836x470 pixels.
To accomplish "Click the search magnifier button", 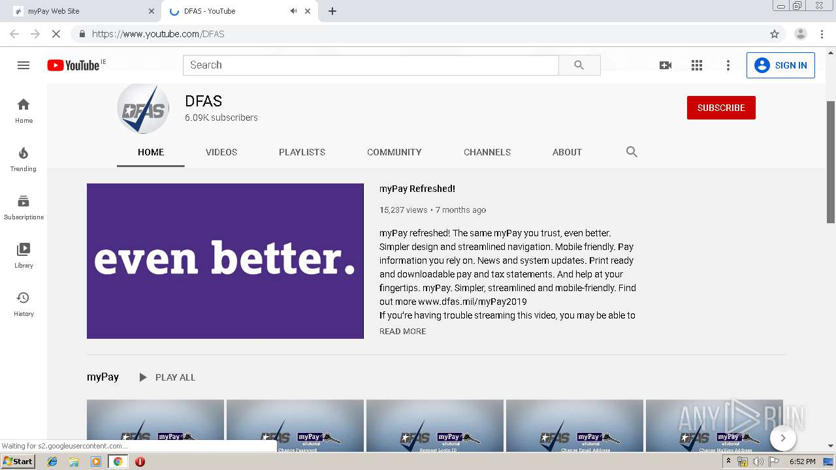I will point(579,65).
